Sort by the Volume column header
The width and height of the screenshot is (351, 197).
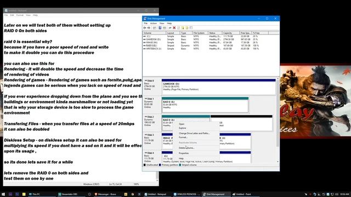(x=155, y=33)
